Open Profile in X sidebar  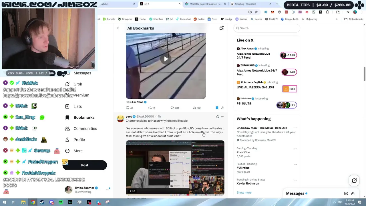click(x=75, y=140)
